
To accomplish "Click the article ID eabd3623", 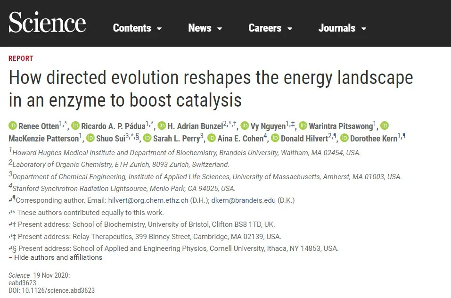I will [x=23, y=283].
